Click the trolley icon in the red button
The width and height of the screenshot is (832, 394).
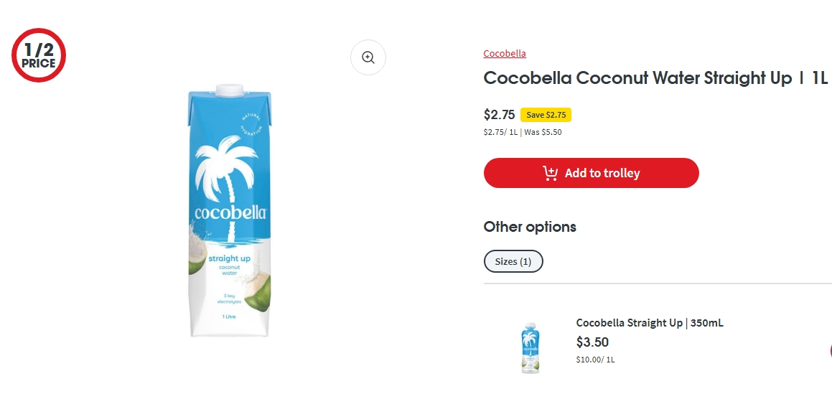click(551, 173)
